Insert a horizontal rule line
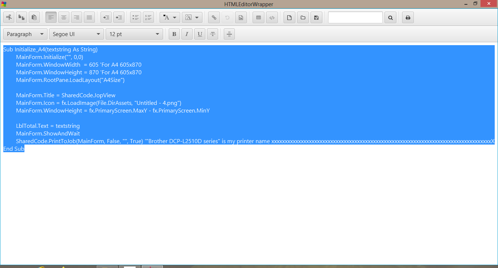This screenshot has width=498, height=268. 229,34
